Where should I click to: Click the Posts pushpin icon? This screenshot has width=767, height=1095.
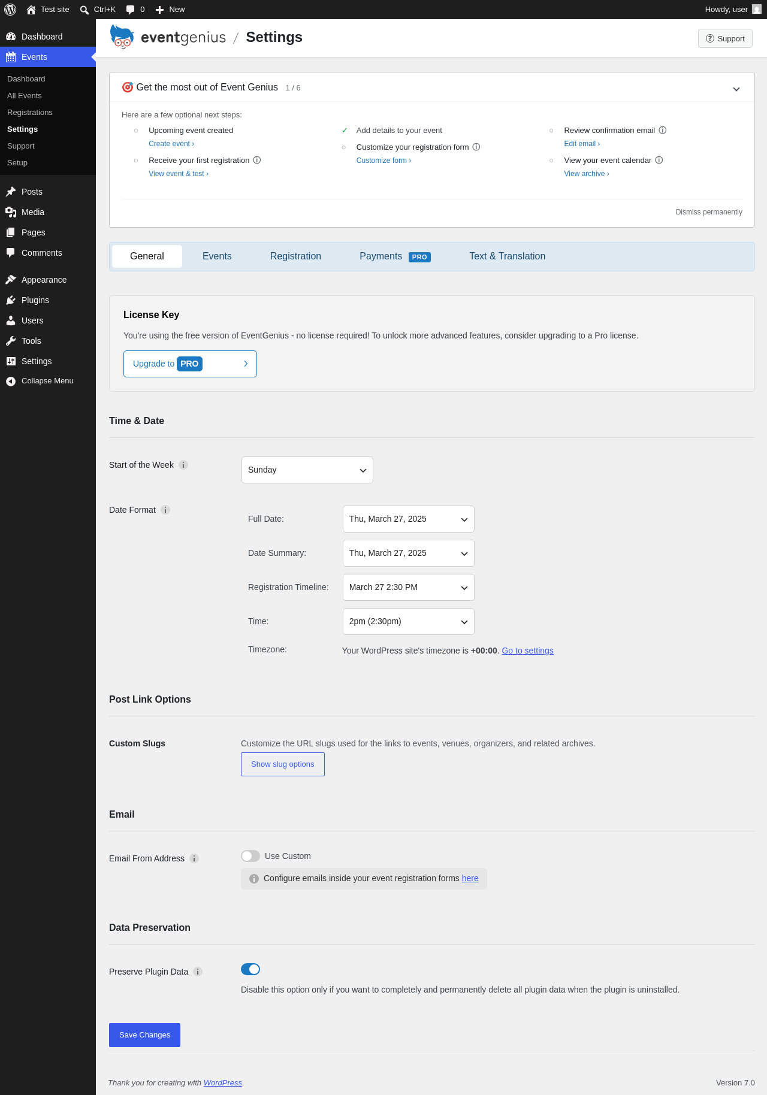pos(11,192)
